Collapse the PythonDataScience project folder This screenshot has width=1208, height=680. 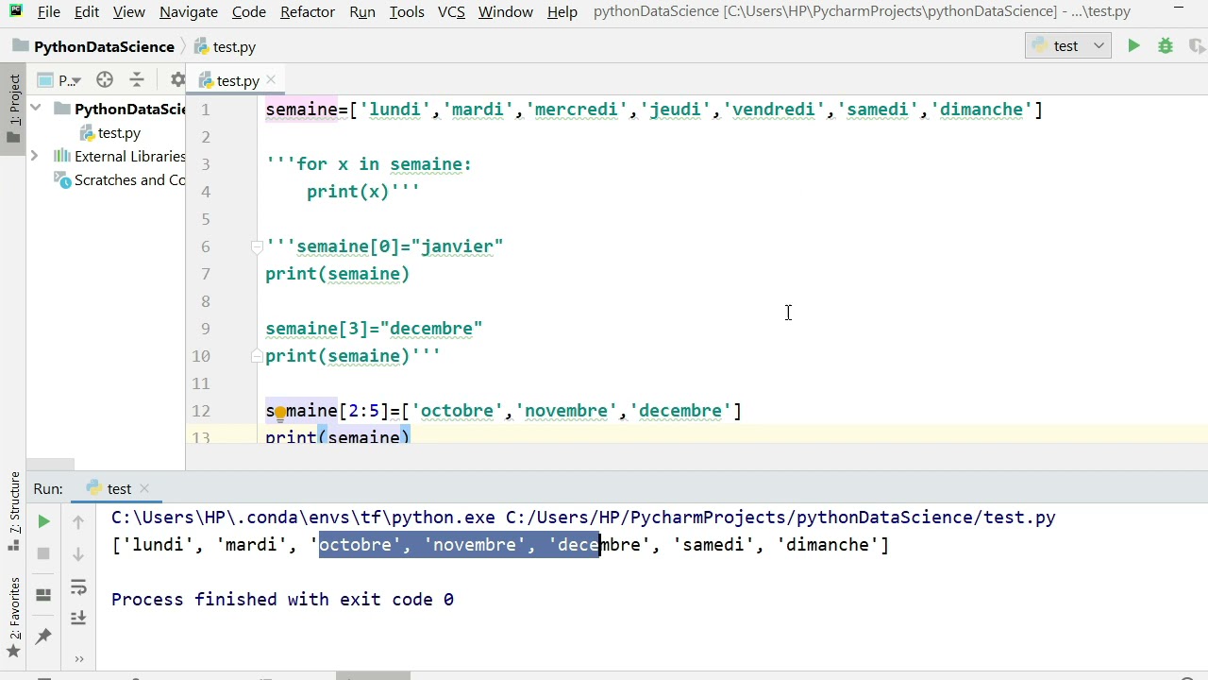(x=35, y=109)
